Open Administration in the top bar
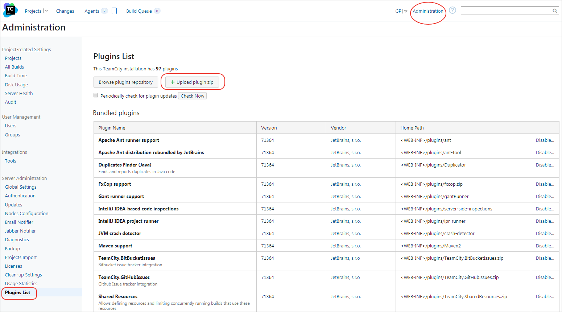 pos(428,11)
